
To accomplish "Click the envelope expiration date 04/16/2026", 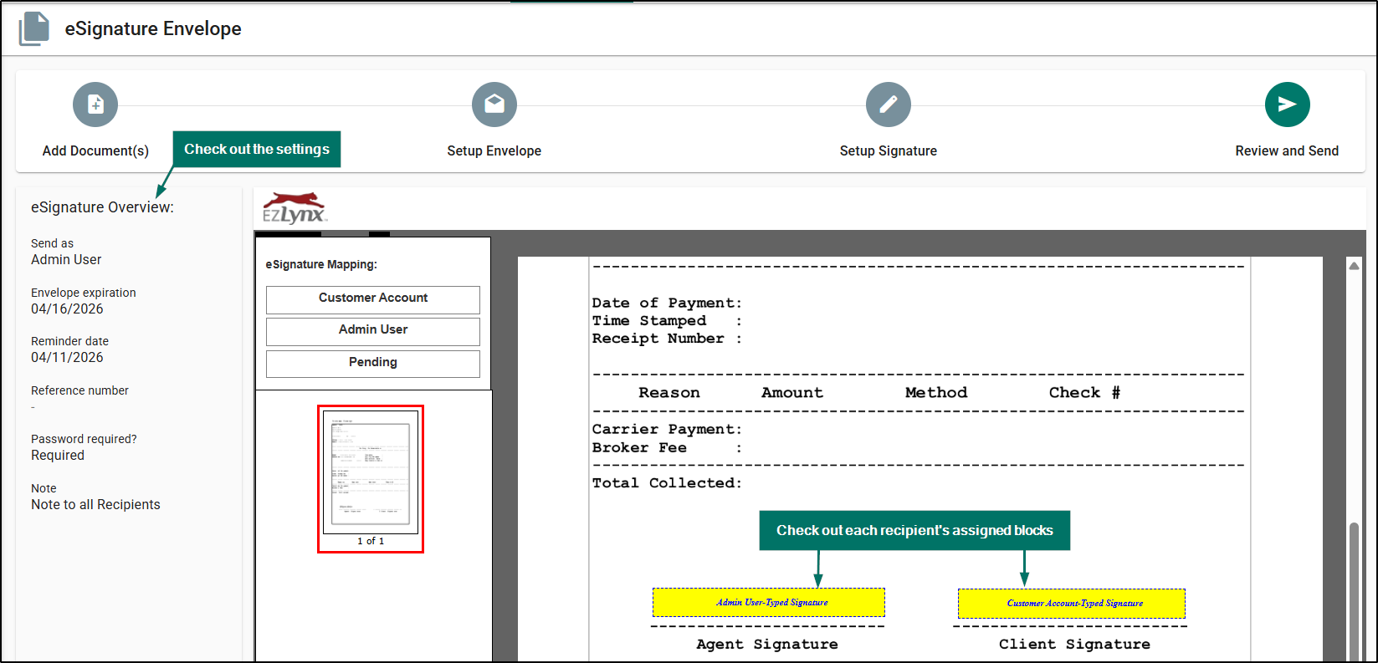I will [67, 309].
